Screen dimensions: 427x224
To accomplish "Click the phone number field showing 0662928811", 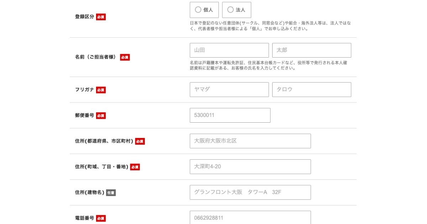I will [250, 218].
